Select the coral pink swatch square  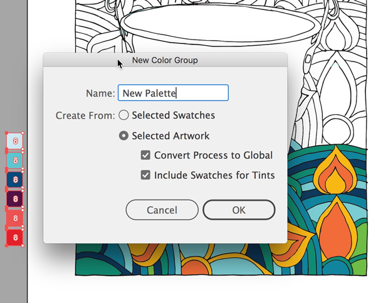14,218
